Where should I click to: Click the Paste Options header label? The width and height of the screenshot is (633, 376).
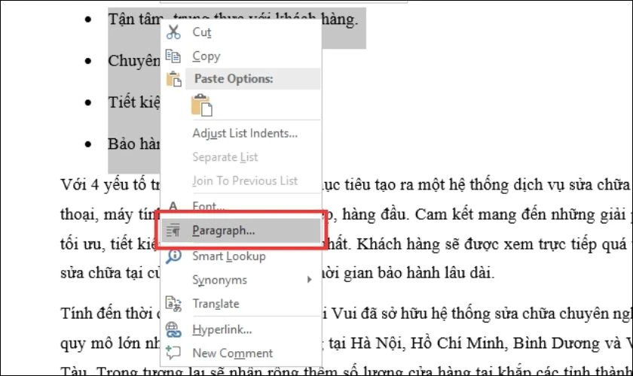(x=234, y=79)
